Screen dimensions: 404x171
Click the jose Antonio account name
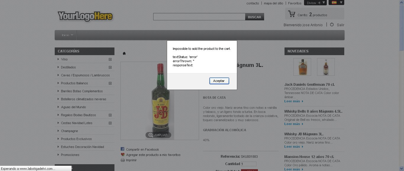(313, 25)
